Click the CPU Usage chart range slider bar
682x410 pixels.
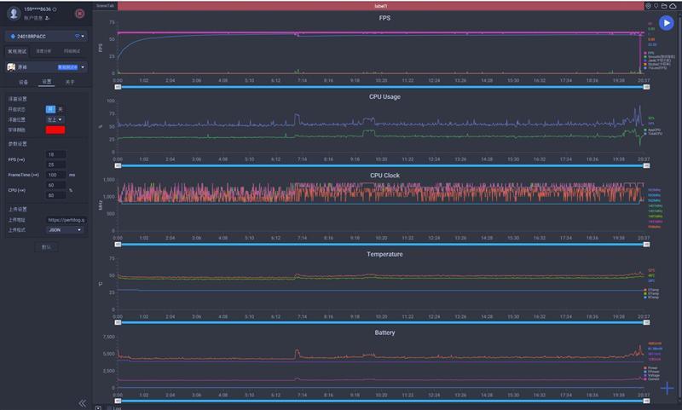(382, 165)
